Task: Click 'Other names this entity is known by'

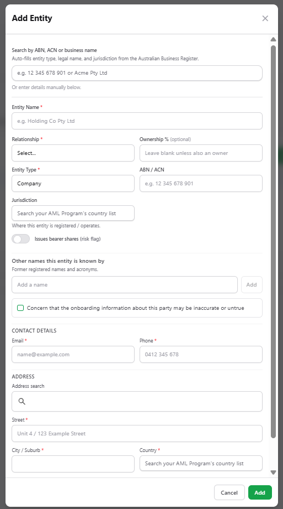Action: [x=58, y=261]
